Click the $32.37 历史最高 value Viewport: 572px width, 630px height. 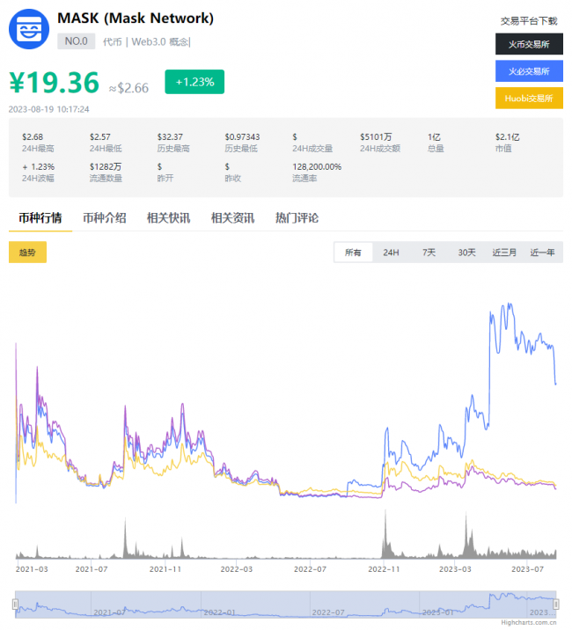tap(170, 137)
